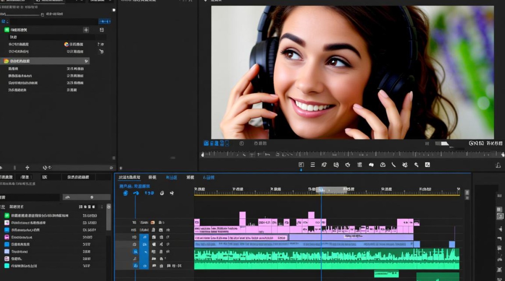
Task: Switch to the first timeline sequence tab
Action: 129,177
